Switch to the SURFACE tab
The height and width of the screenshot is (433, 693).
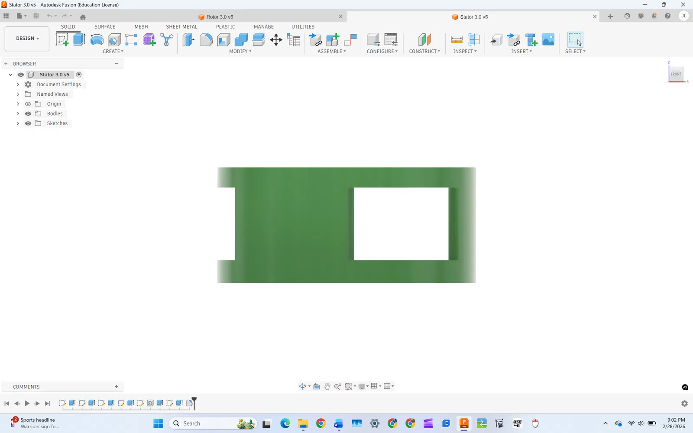pos(105,27)
